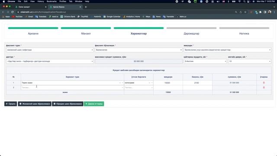
Task: Open the 'фаолият тури' dropdown
Action: [x=50, y=50]
